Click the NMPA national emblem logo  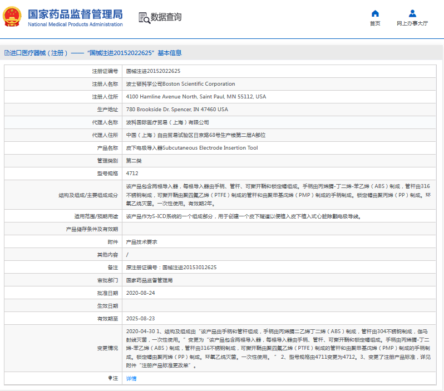[12, 17]
